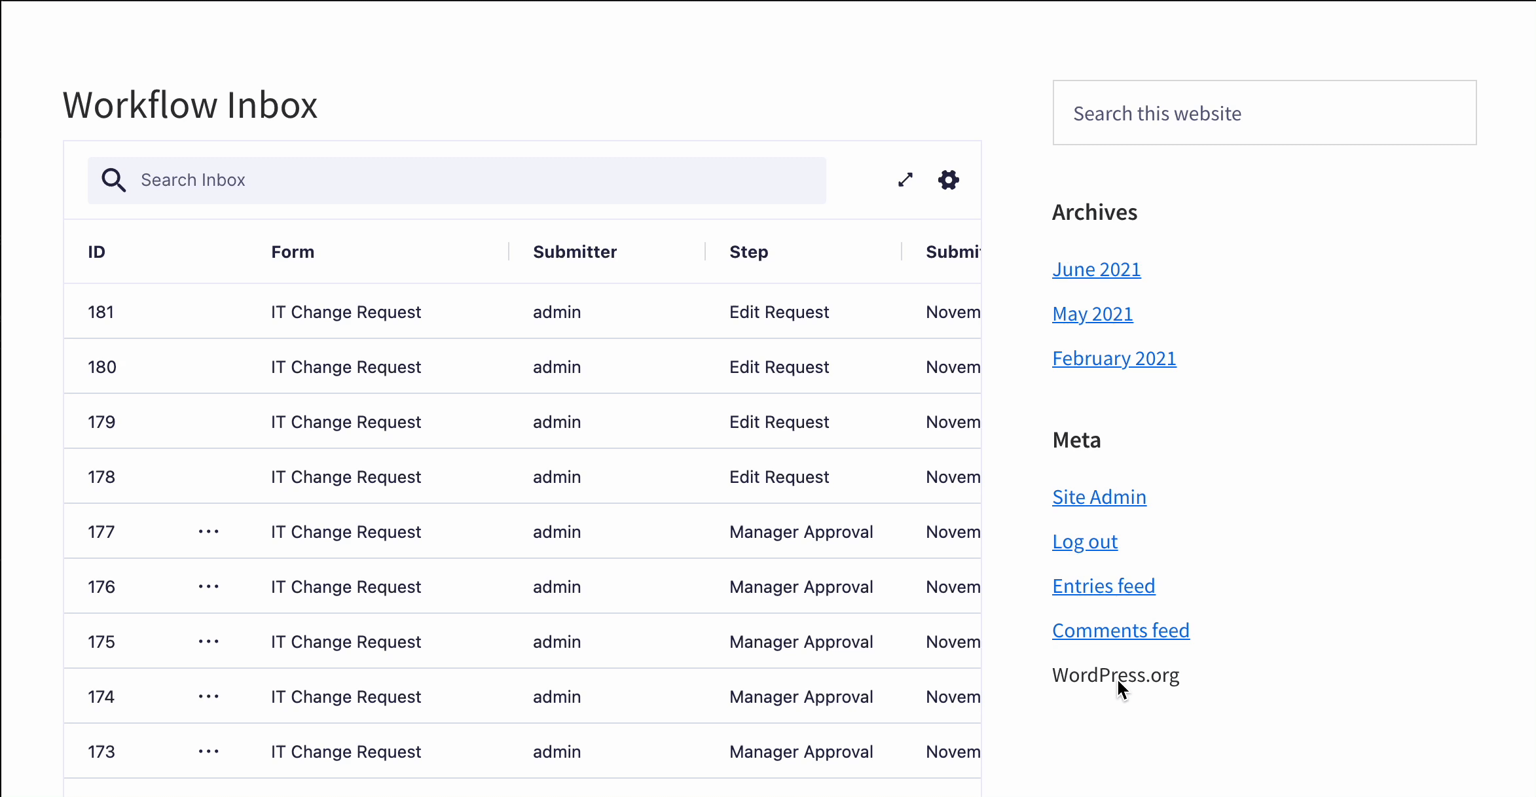The width and height of the screenshot is (1536, 797).
Task: Open the three-dot menu for entry 174
Action: [209, 696]
